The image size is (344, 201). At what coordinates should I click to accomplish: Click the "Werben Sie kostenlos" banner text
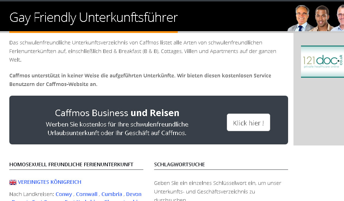[x=117, y=129]
